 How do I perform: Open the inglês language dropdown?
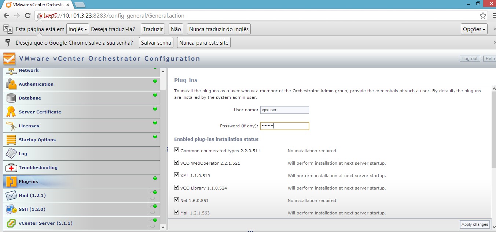(x=78, y=29)
